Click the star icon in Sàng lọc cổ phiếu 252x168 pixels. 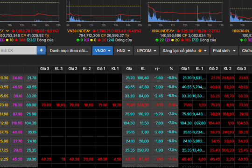click(200, 51)
